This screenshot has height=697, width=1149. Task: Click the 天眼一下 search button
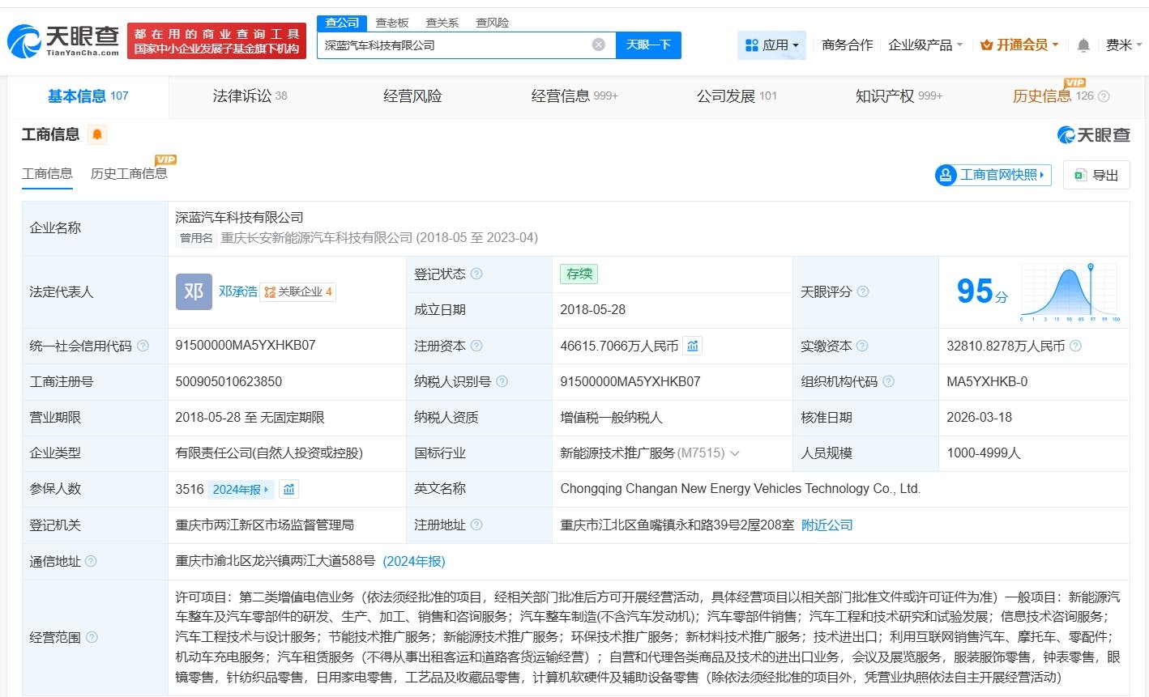[648, 45]
